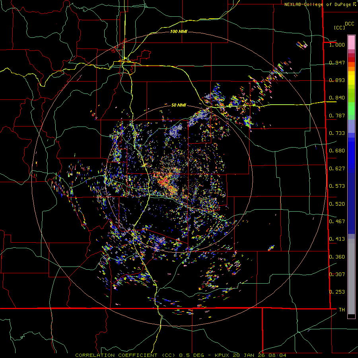This screenshot has width=358, height=358.
Task: Click the bright green segment of the color bar
Action: pos(351,109)
